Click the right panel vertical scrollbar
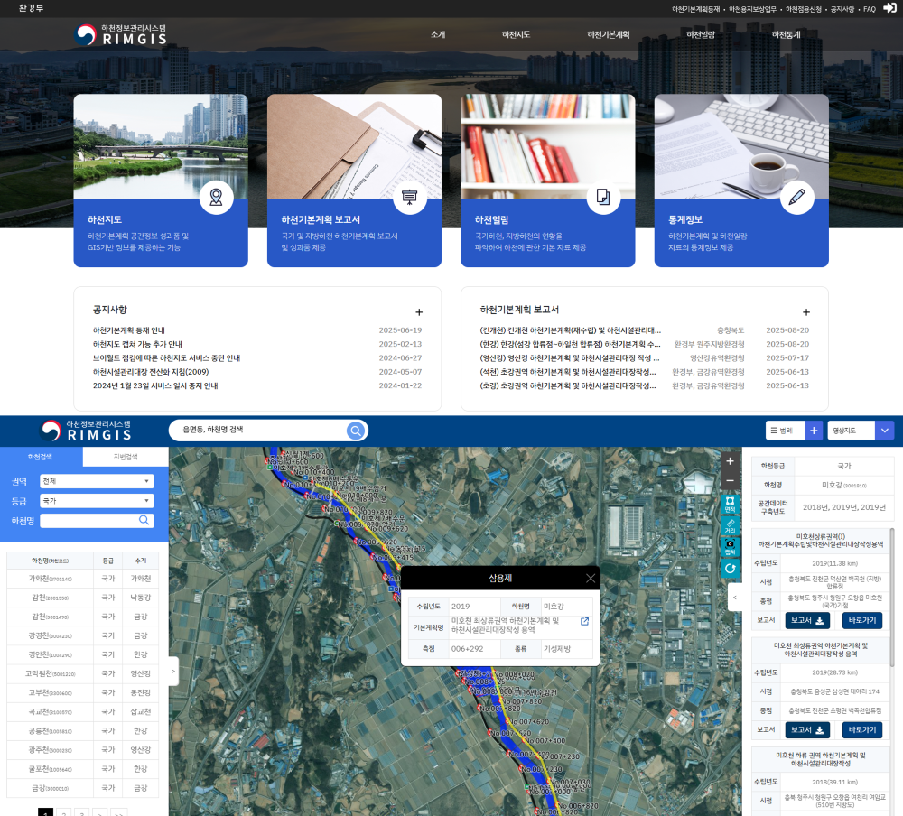Screen dimensions: 903x816 [x=892, y=598]
